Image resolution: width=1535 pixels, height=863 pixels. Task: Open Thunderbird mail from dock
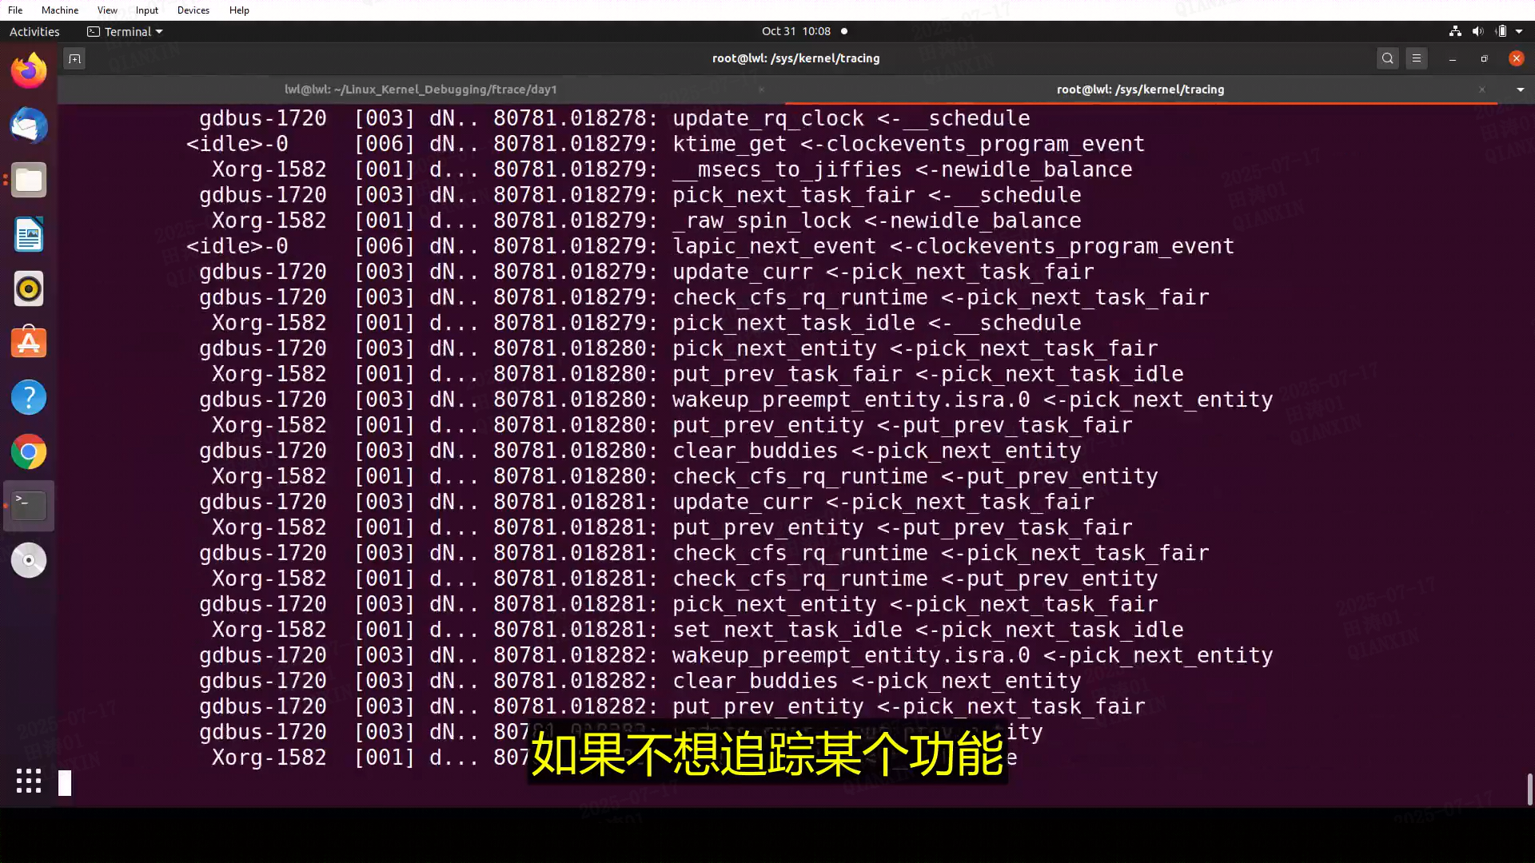click(29, 126)
